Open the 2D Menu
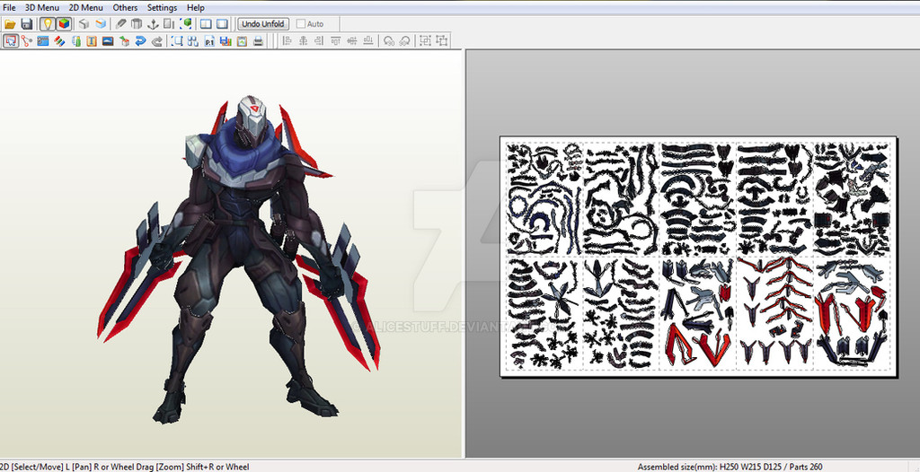Viewport: 920px width, 472px height. pos(85,7)
